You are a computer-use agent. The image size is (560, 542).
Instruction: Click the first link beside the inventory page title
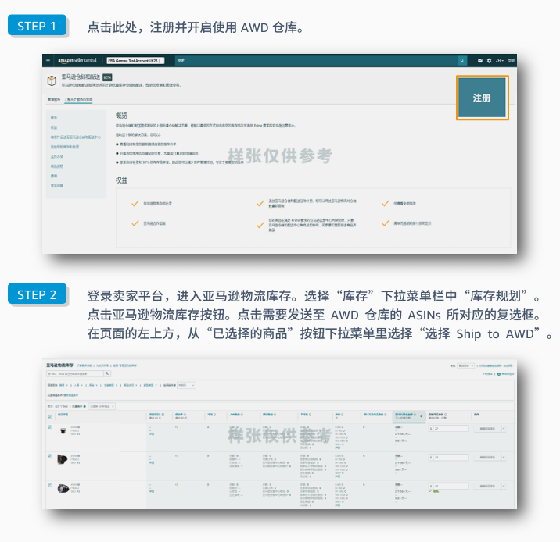(x=84, y=365)
